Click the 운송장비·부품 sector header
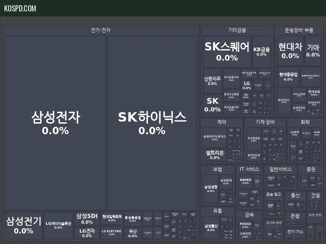The image size is (326, 244). pyautogui.click(x=299, y=30)
